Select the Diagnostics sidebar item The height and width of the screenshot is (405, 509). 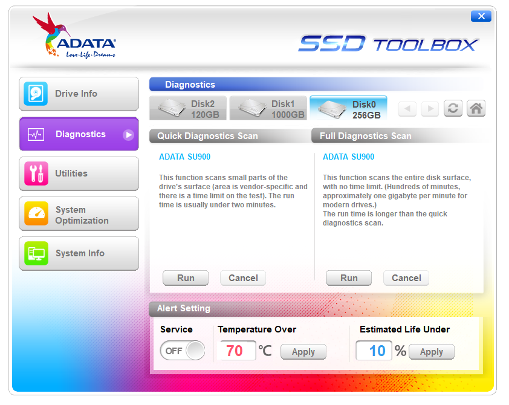pyautogui.click(x=79, y=134)
